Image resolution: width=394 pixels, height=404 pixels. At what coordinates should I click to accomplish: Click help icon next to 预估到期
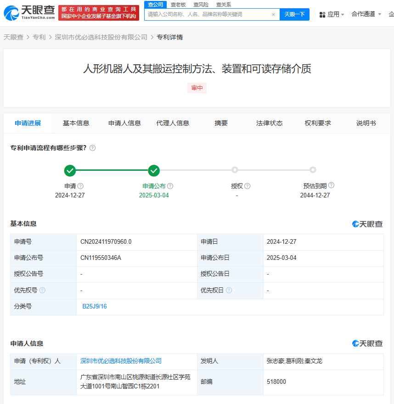point(331,185)
